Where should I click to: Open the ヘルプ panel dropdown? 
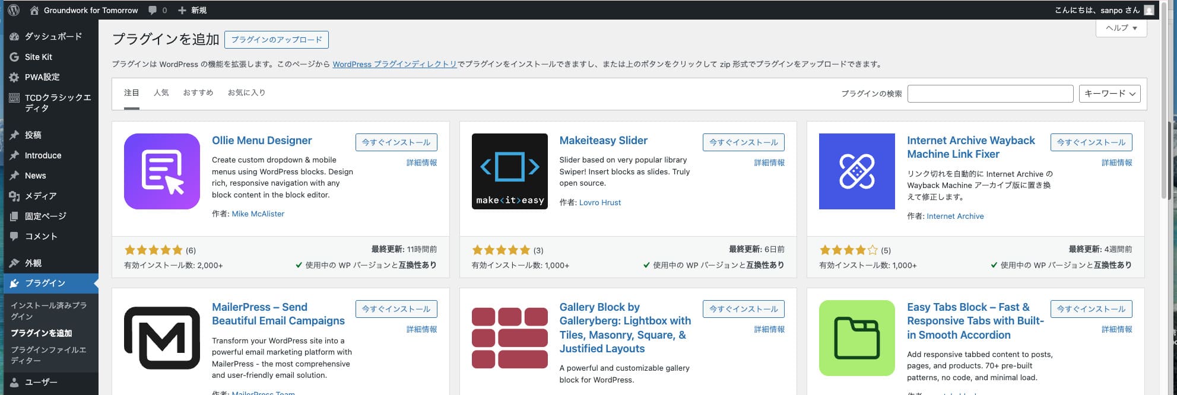tap(1121, 27)
